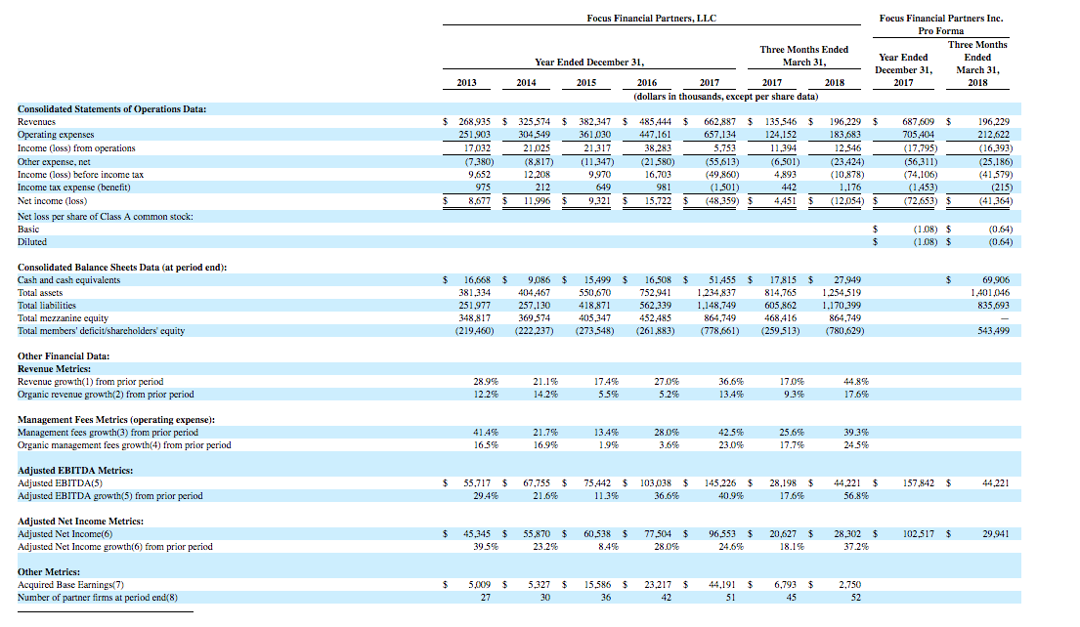
Task: Select the 2015 column header
Action: (586, 83)
